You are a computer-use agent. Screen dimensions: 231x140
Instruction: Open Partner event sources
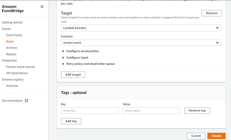[x=21, y=67]
